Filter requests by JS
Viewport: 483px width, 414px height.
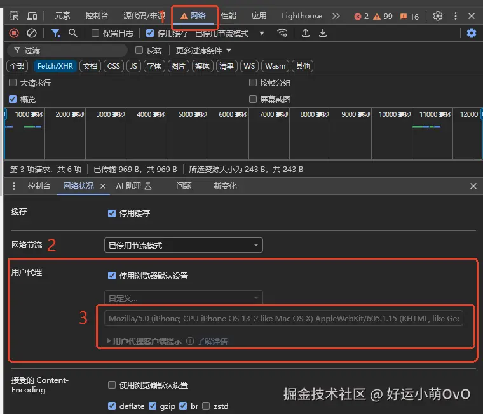coord(133,66)
